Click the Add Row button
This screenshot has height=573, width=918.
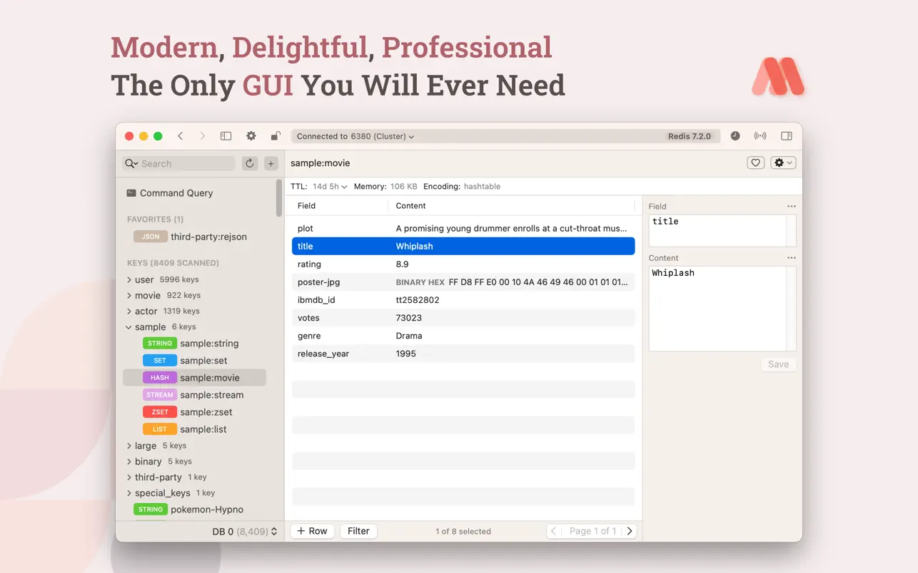pyautogui.click(x=312, y=531)
